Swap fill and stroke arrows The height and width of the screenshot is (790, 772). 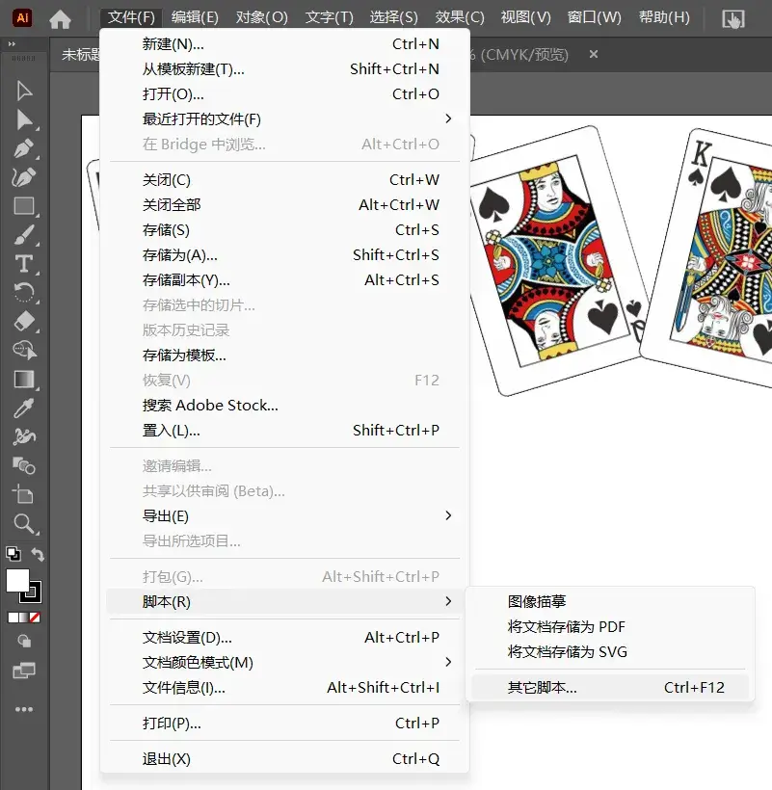point(38,554)
